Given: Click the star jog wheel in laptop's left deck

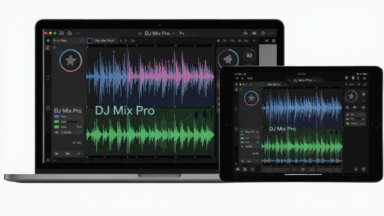Looking at the screenshot, I should tap(70, 60).
